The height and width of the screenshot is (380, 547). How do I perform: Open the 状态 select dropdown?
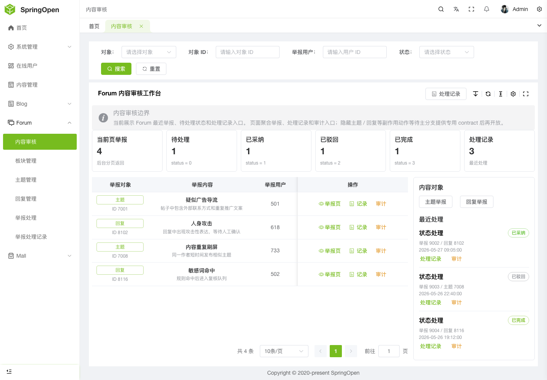tap(447, 52)
